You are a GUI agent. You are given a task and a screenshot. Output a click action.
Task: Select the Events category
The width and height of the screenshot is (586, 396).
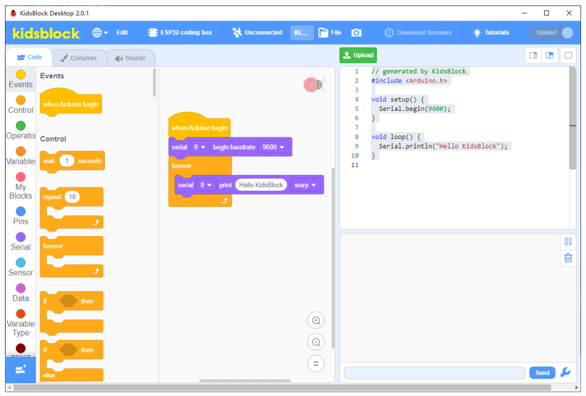pyautogui.click(x=20, y=79)
